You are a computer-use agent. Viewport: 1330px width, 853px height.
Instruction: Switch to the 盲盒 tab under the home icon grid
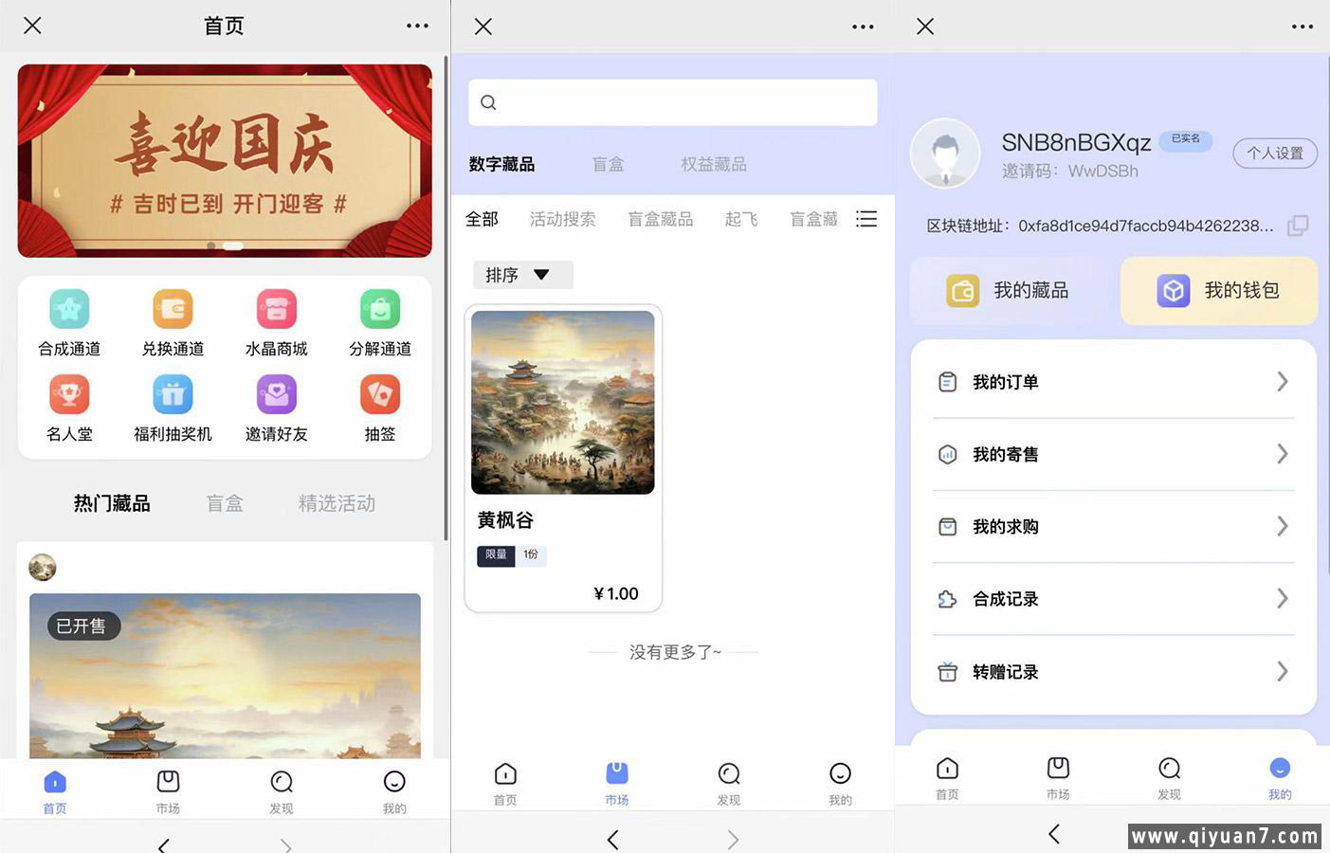[225, 503]
